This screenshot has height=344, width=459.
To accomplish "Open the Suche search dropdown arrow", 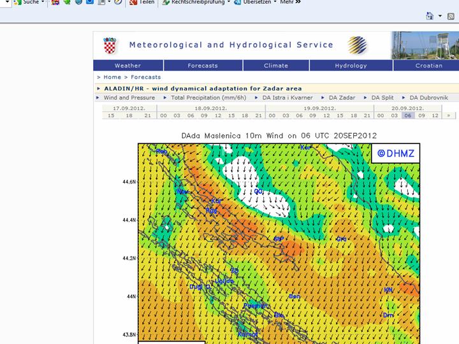I will click(x=43, y=3).
